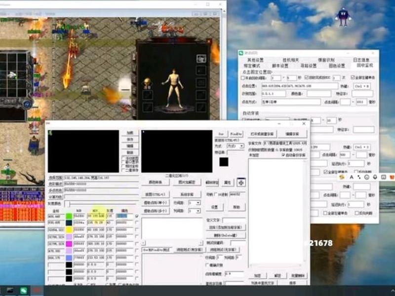The width and height of the screenshot is (395, 296).
Task: Click the golden helmet slot beside the character
Action: click(147, 83)
